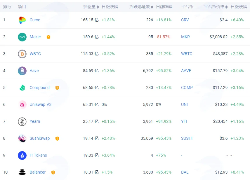250x180 pixels.
Task: Click the H Tokens flame logo
Action: [22, 155]
